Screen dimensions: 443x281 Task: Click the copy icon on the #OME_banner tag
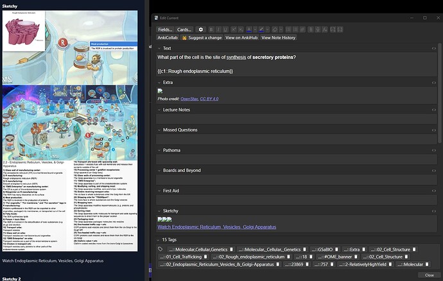(x=356, y=257)
